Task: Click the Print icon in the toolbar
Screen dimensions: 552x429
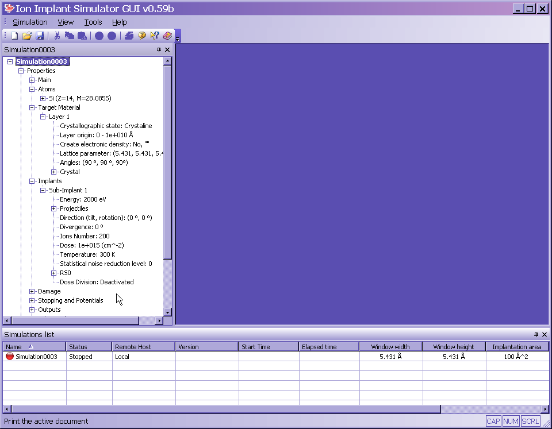Action: 129,36
